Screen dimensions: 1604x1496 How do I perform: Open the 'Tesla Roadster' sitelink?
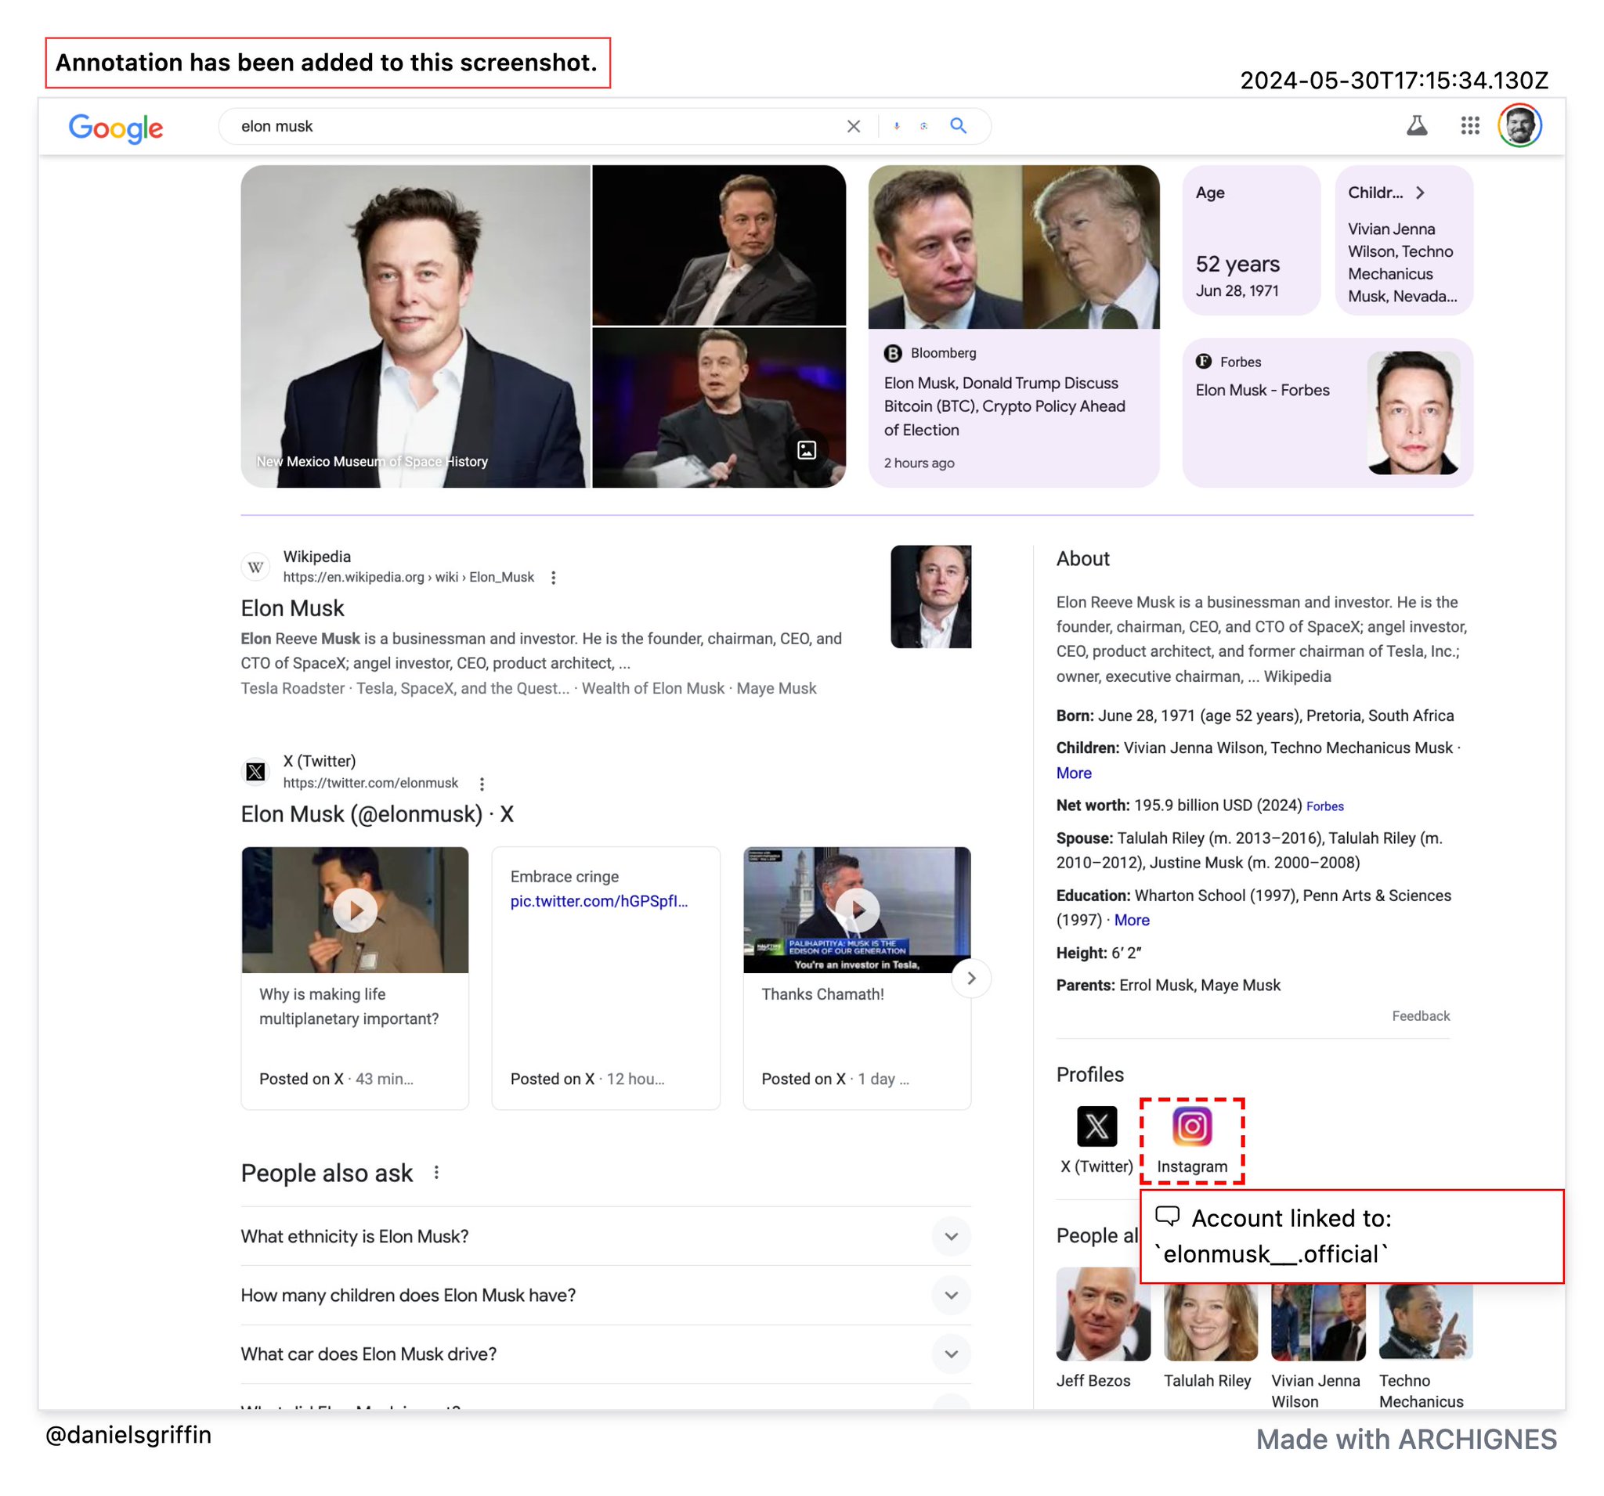pos(292,688)
